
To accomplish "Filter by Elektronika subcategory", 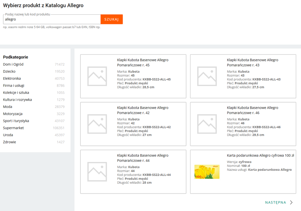I will [12, 78].
